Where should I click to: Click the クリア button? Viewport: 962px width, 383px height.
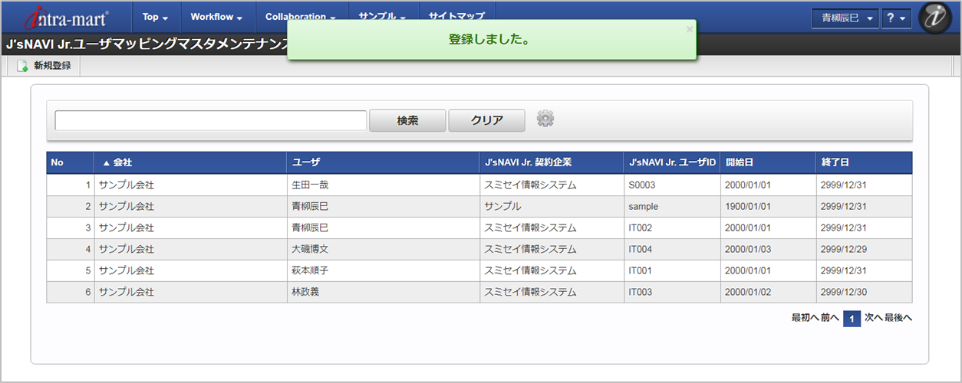point(486,120)
